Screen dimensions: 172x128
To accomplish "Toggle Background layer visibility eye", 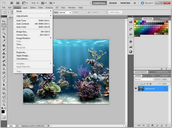I will [x=136, y=88].
